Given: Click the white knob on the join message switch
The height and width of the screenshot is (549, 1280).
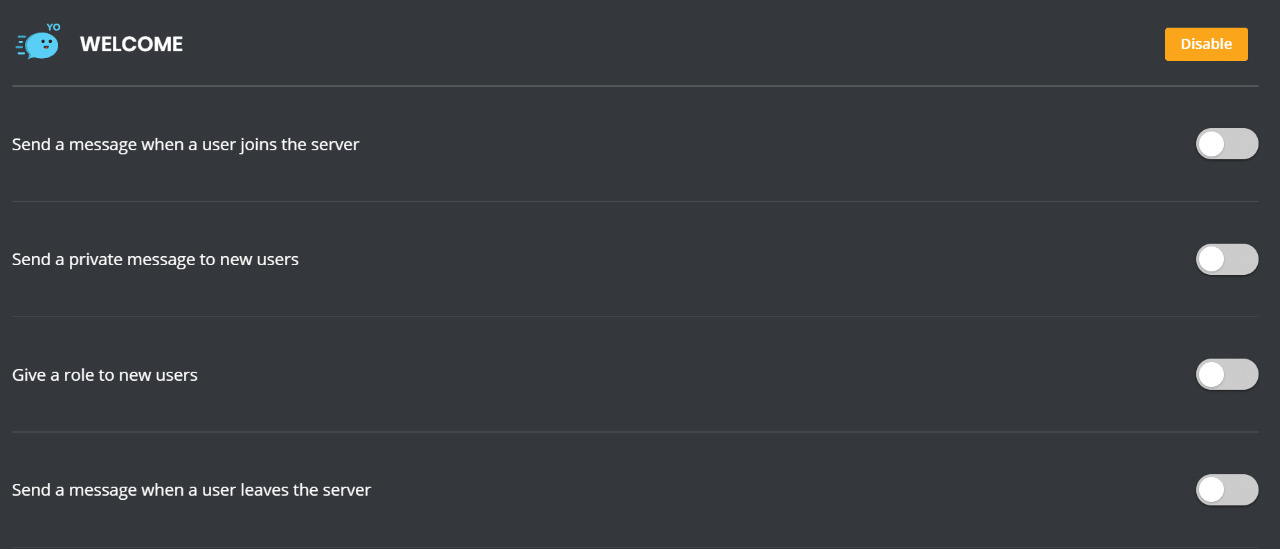Looking at the screenshot, I should [x=1211, y=144].
